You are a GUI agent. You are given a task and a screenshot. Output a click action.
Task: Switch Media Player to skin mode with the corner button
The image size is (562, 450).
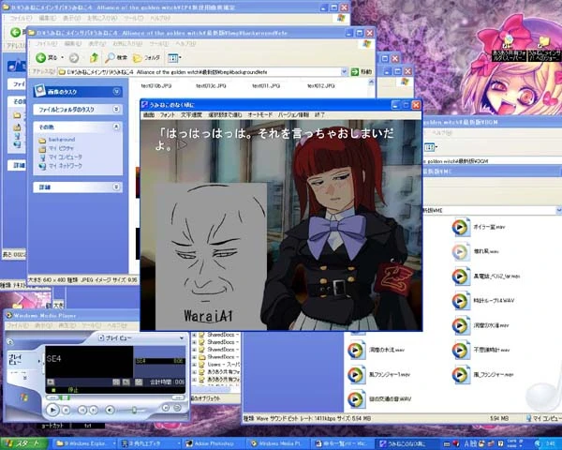[177, 408]
